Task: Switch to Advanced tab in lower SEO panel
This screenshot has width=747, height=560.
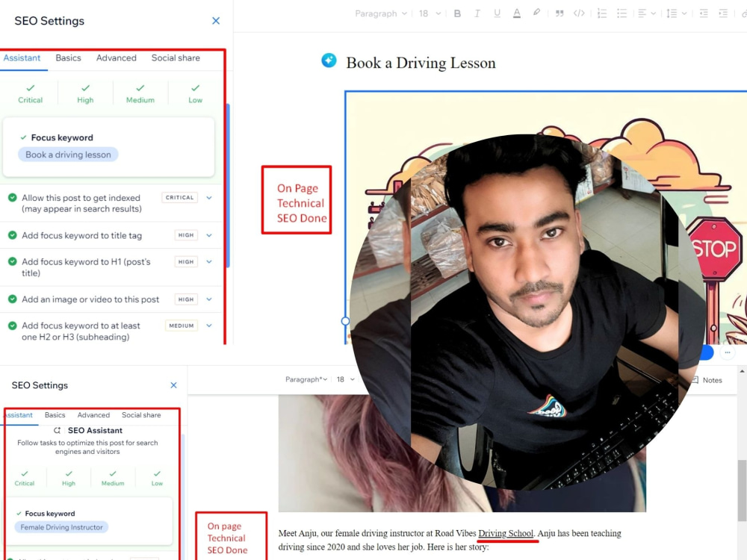Action: (x=93, y=414)
